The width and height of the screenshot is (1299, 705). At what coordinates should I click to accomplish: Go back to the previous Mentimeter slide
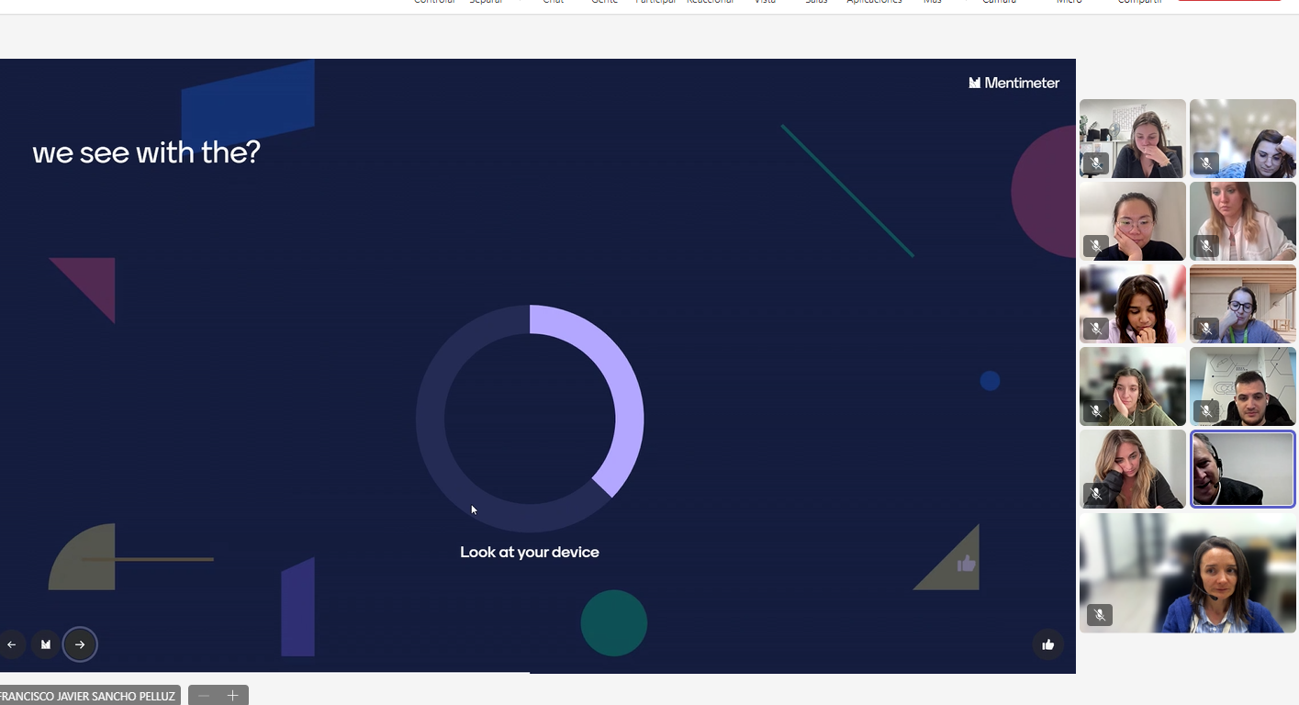click(x=12, y=644)
